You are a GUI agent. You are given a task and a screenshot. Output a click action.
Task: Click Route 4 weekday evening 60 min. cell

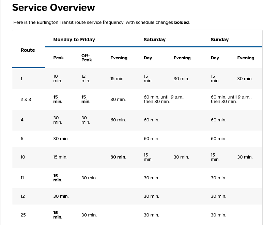[118, 120]
